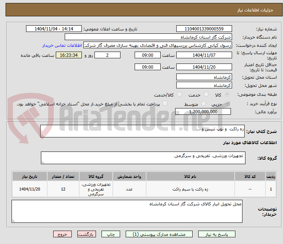The height and width of the screenshot is (244, 283).
Task: Click the price validity date 1404/11/20 field
Action: click(204, 67)
